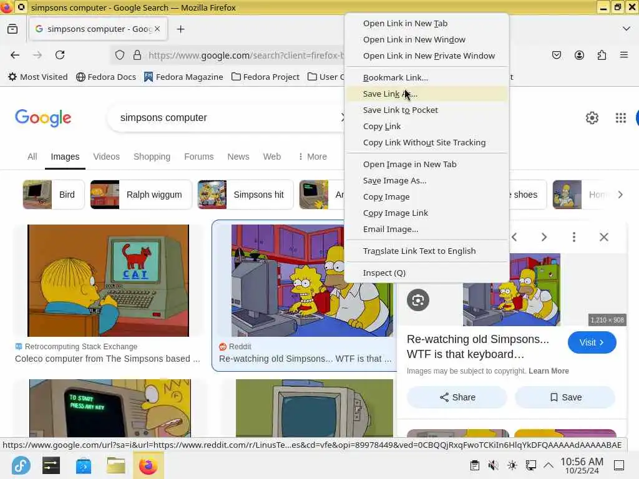
Task: Click the forward navigation arrow
Action: 37,55
